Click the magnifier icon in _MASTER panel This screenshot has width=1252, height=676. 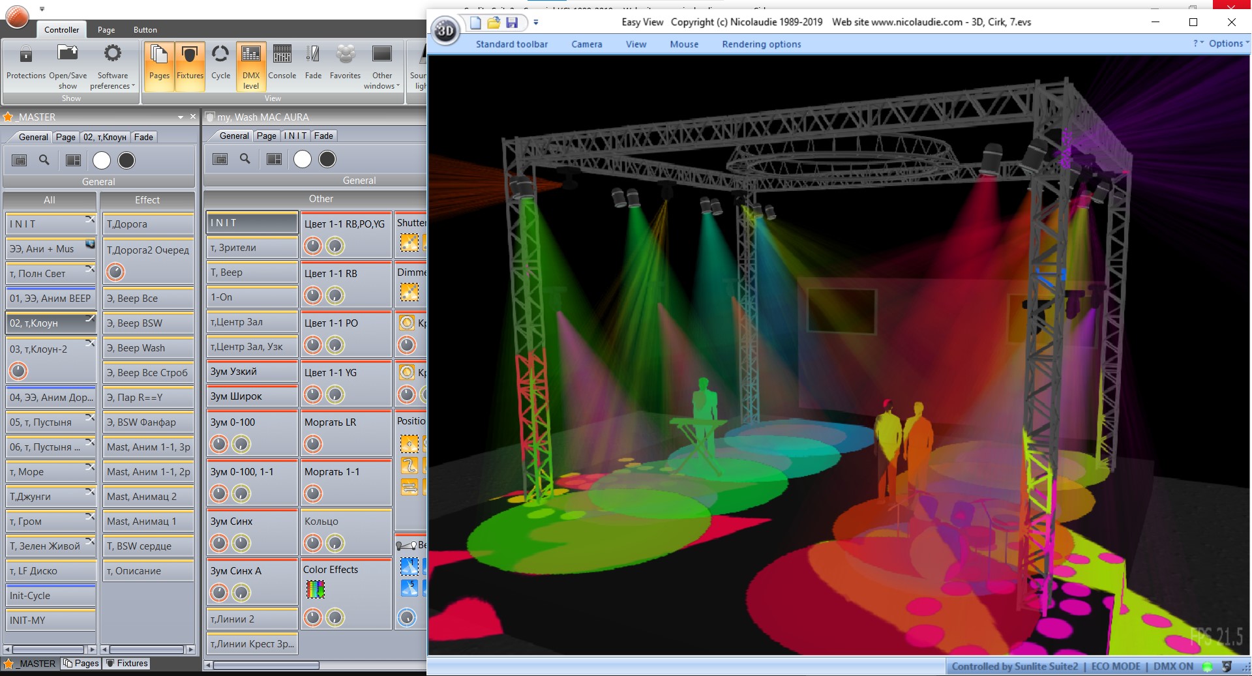44,160
